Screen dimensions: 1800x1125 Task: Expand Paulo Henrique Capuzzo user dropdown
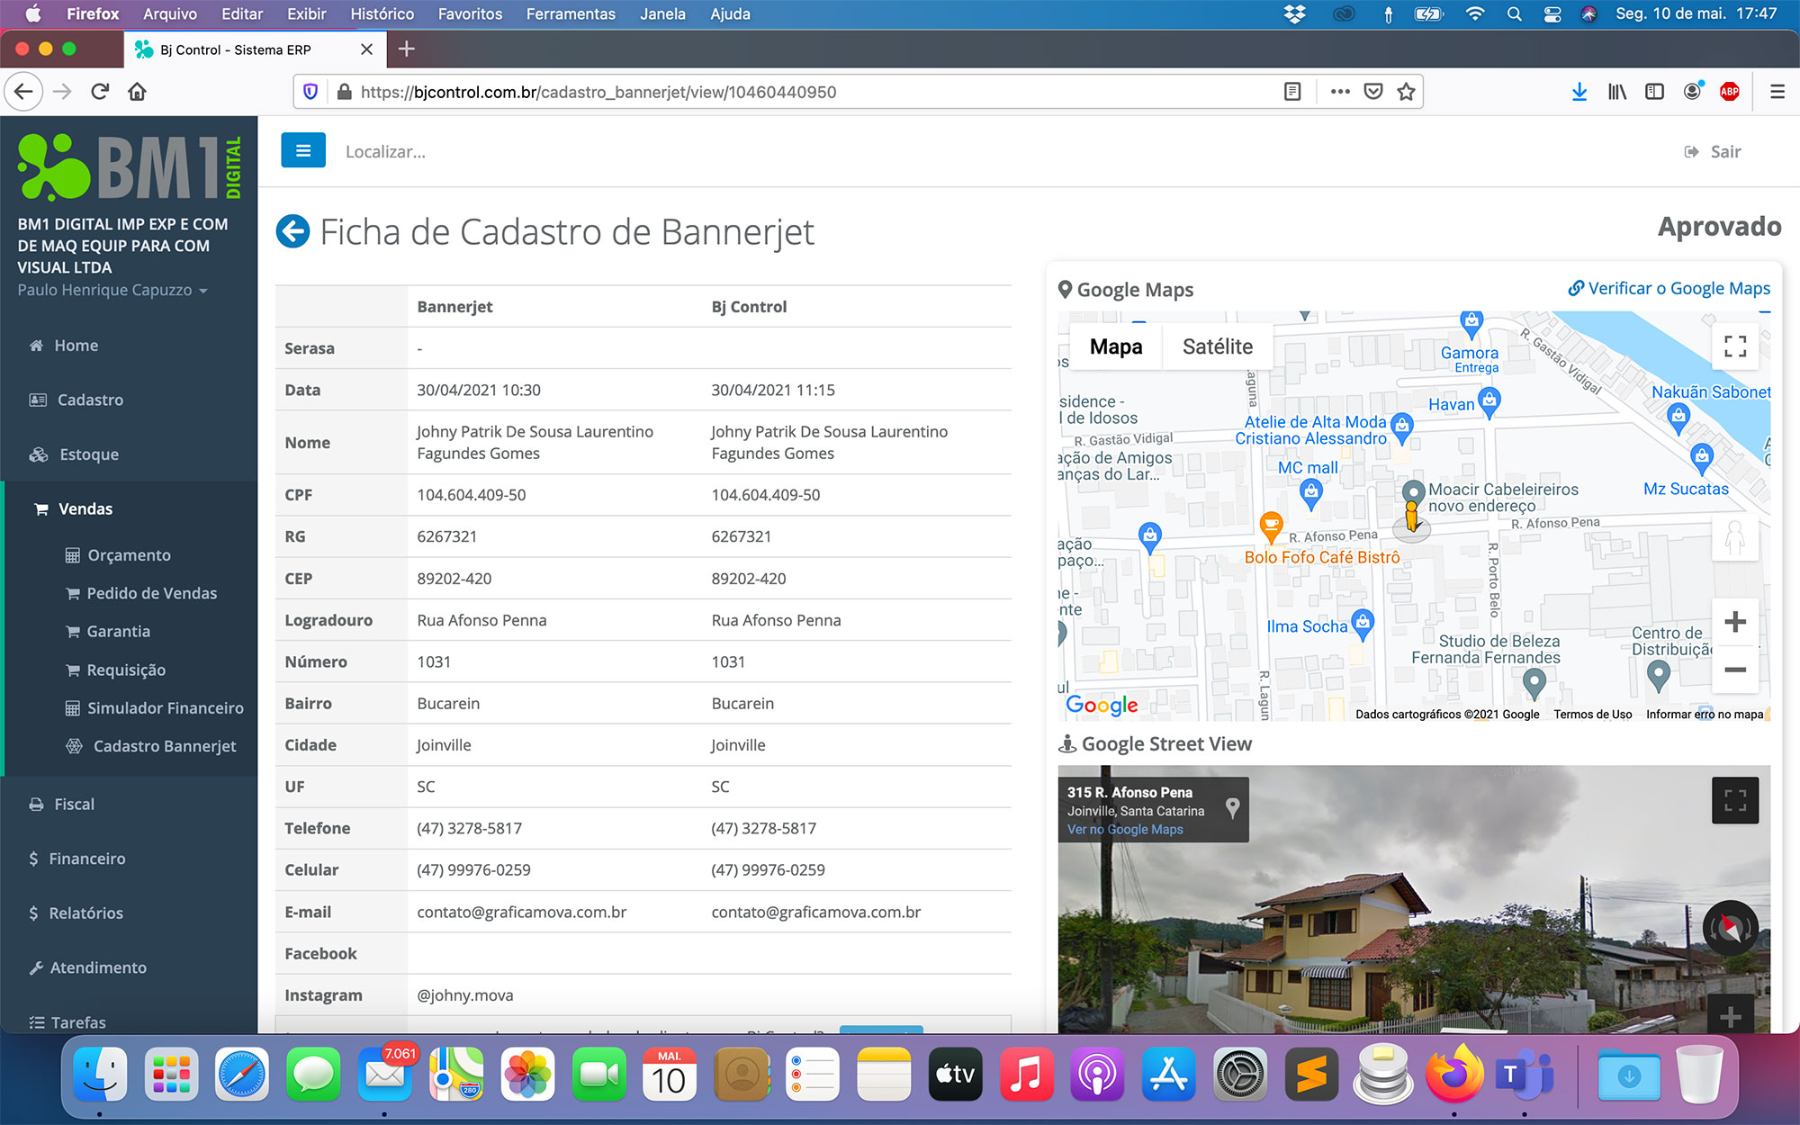(x=112, y=290)
